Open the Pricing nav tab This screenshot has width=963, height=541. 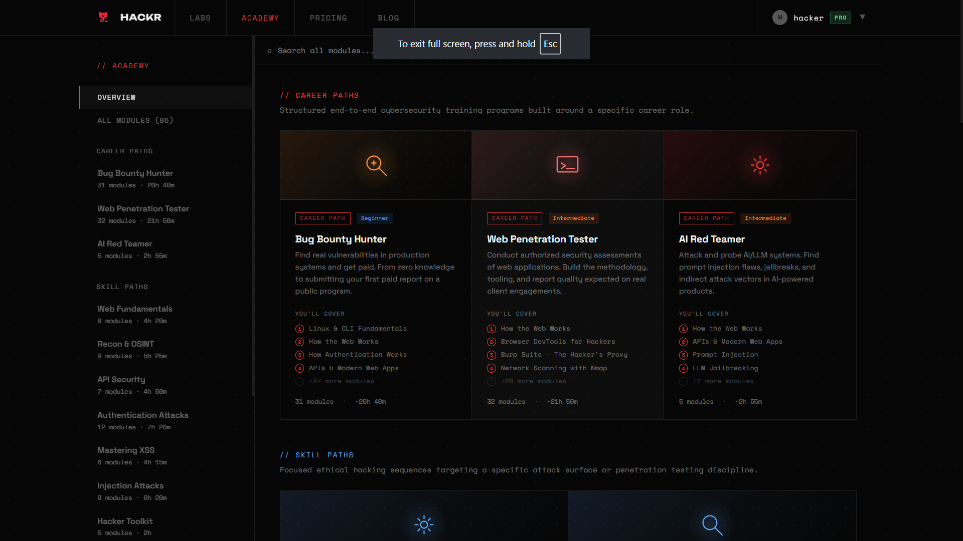(x=328, y=18)
